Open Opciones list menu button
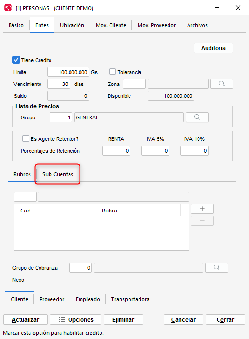 pos(76,319)
